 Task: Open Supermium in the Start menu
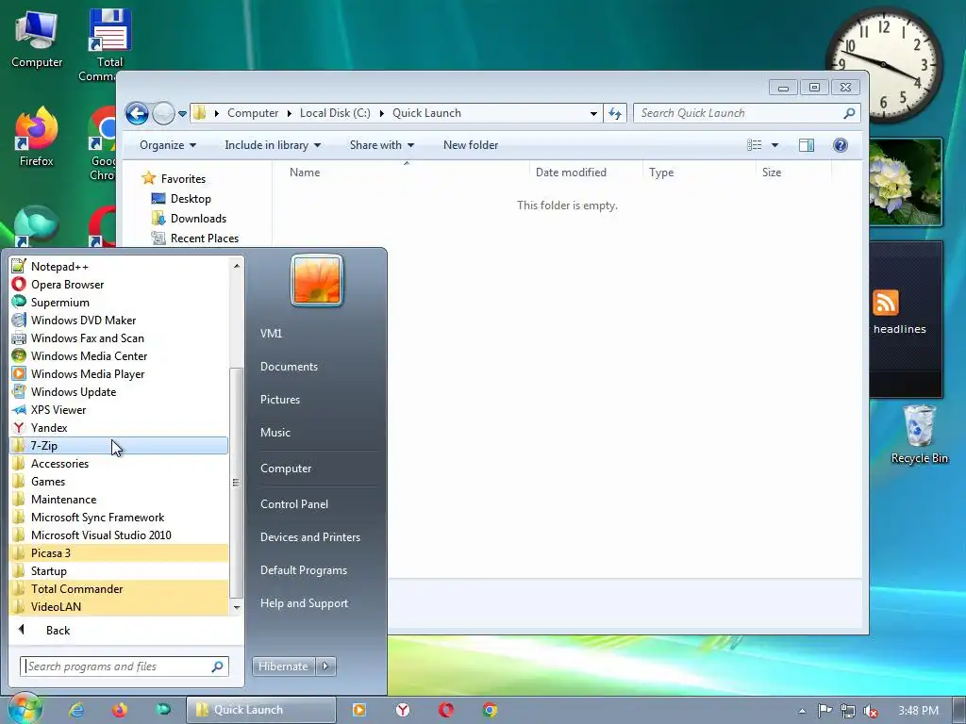click(x=119, y=303)
